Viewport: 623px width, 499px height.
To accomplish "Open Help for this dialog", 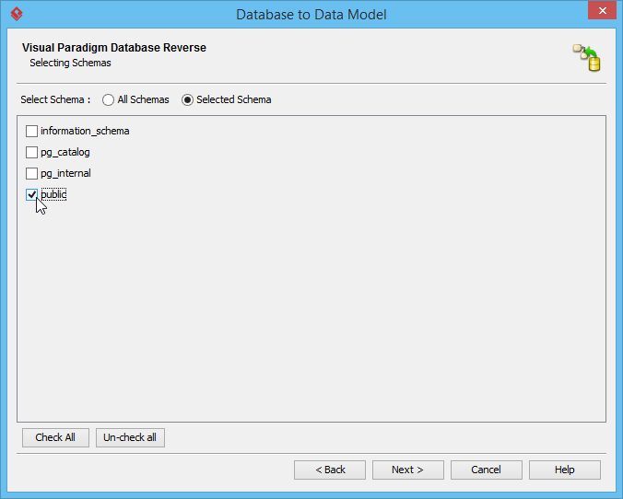I will pyautogui.click(x=565, y=470).
